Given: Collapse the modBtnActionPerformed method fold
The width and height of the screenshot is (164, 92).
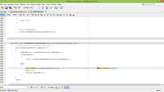Looking at the screenshot, I should (5, 43).
